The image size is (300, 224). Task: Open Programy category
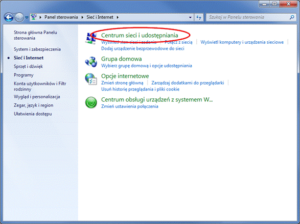point(24,75)
